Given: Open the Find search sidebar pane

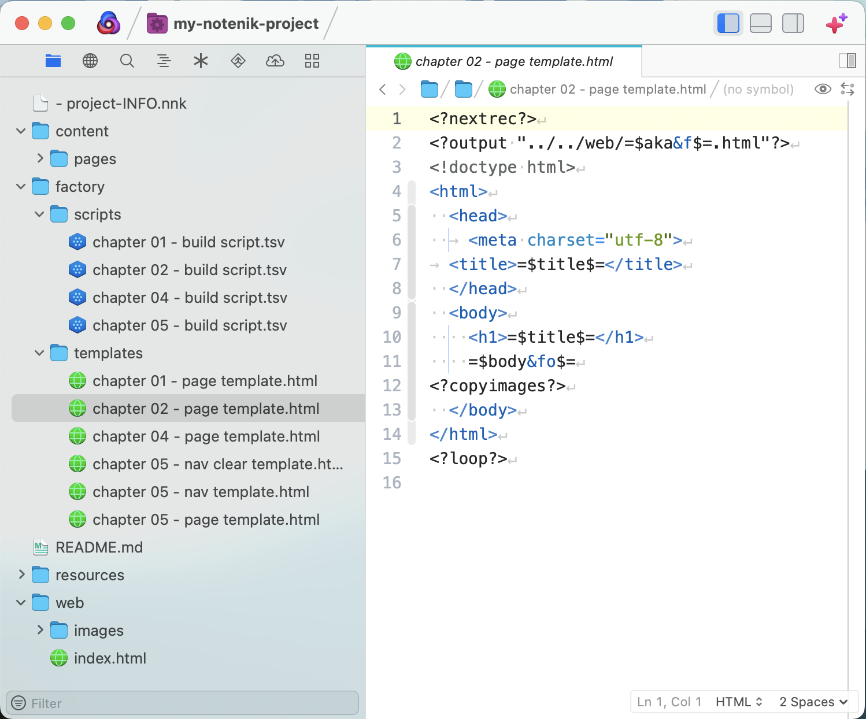Looking at the screenshot, I should click(x=127, y=61).
